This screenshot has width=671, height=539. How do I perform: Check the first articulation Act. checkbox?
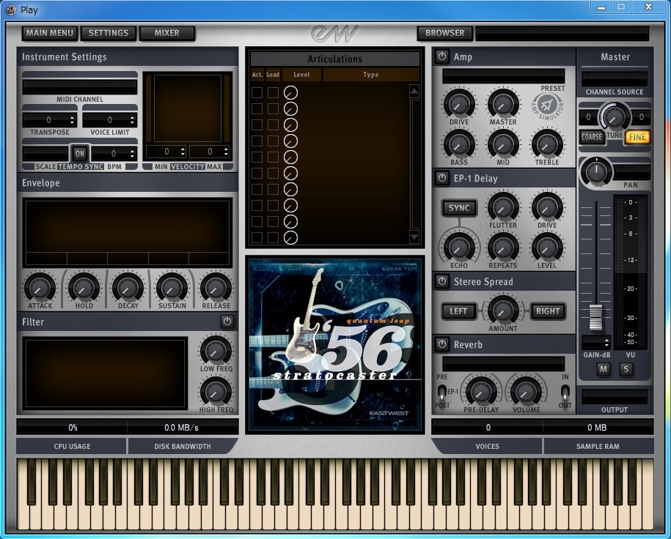point(257,92)
